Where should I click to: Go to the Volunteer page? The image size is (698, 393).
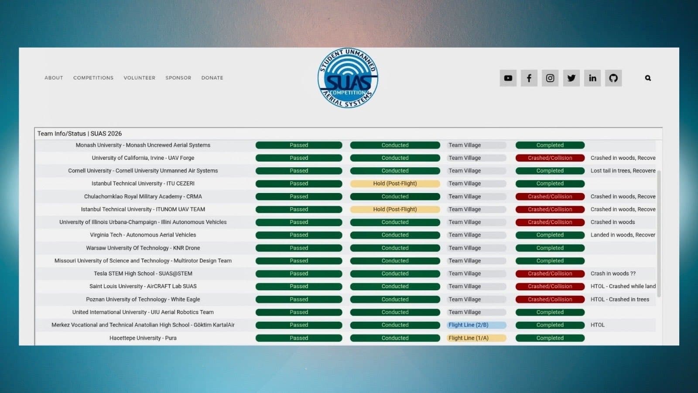pyautogui.click(x=139, y=78)
